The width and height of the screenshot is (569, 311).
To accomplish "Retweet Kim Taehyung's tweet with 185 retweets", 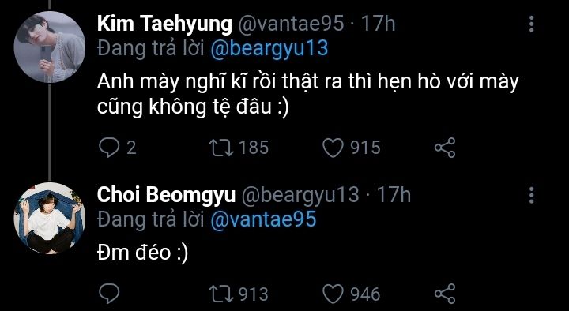I will 221,148.
